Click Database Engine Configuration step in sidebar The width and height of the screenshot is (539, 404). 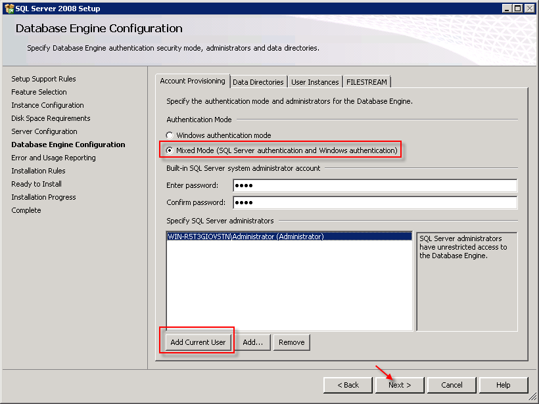(x=68, y=145)
